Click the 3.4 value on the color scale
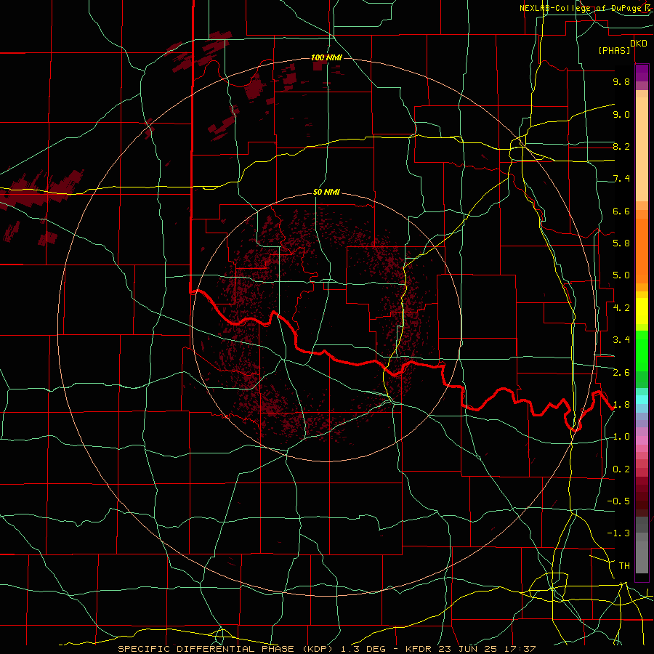 pos(621,340)
